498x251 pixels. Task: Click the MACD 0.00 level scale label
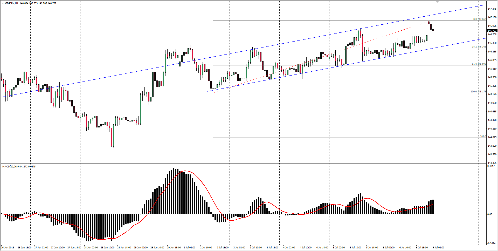pyautogui.click(x=489, y=214)
